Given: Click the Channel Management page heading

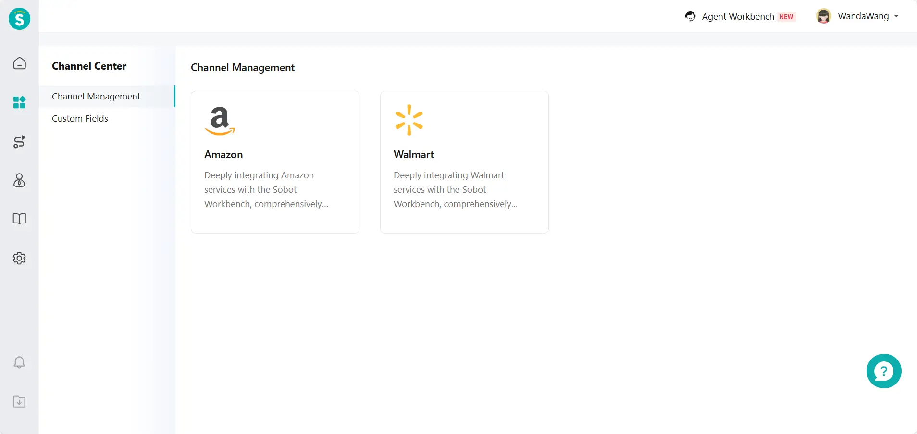Looking at the screenshot, I should tap(243, 68).
